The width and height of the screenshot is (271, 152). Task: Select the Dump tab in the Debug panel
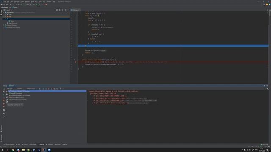pos(30,89)
